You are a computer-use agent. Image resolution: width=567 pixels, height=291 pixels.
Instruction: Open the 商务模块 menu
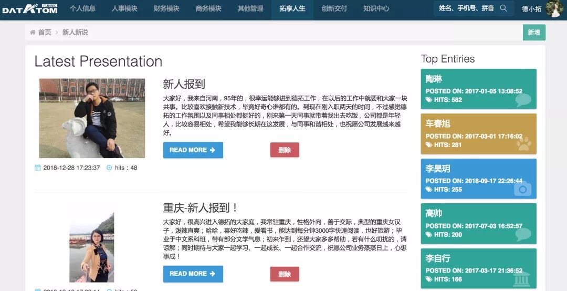[208, 9]
